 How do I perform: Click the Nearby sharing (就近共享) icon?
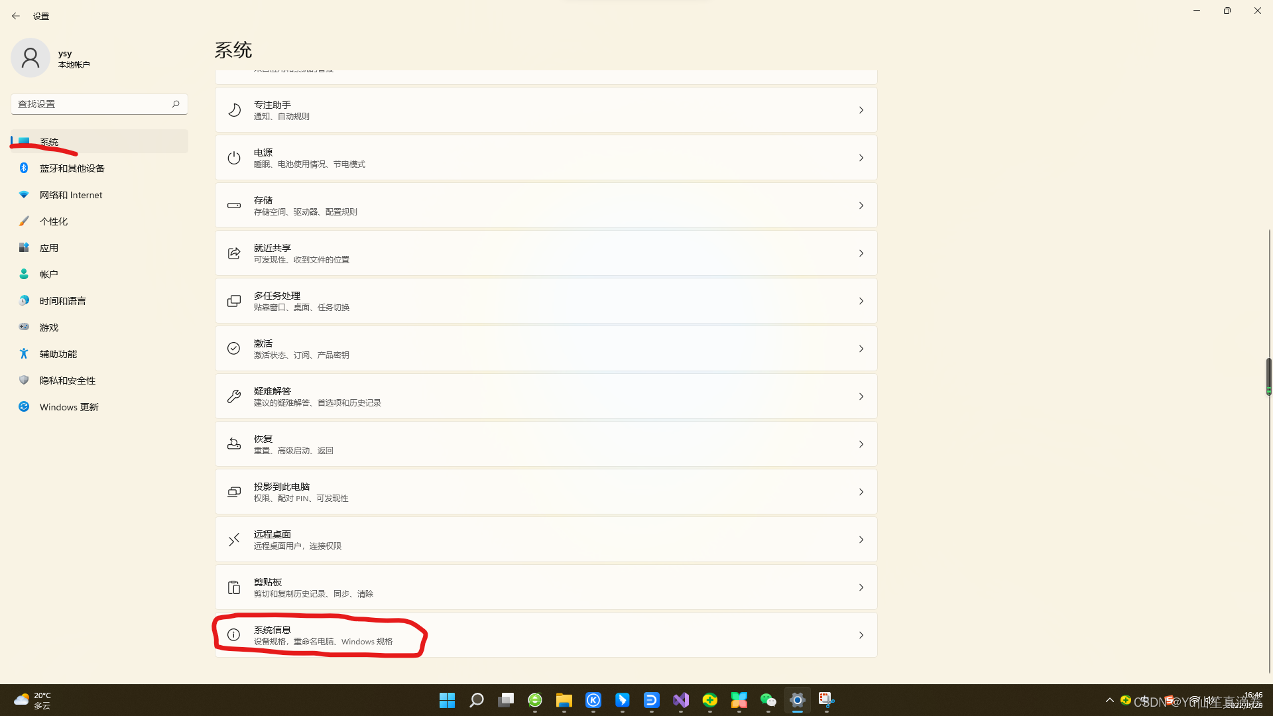pyautogui.click(x=234, y=253)
